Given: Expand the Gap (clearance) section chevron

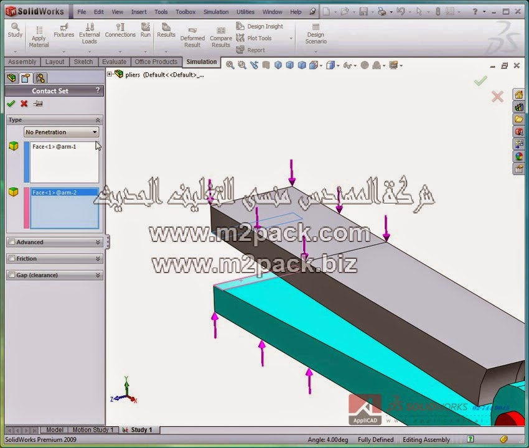Looking at the screenshot, I should click(x=98, y=275).
